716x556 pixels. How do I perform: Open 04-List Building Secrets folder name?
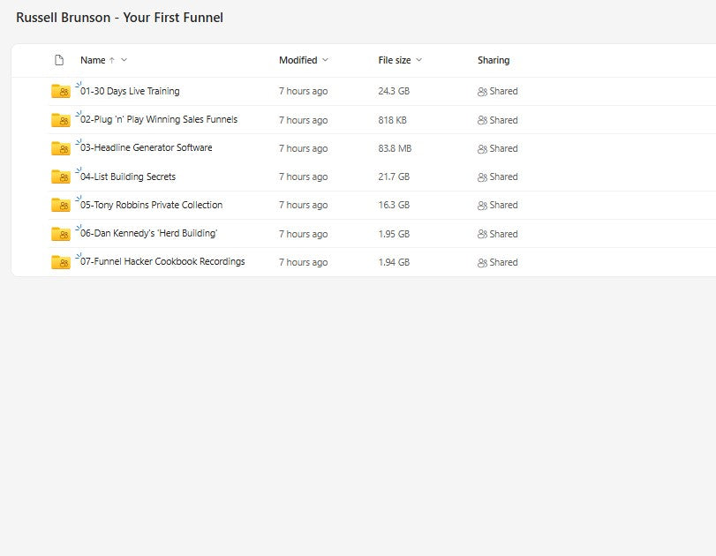(128, 177)
